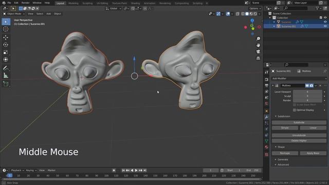The image size is (329, 185).
Task: Click the Subdivide button
Action: coord(299,122)
